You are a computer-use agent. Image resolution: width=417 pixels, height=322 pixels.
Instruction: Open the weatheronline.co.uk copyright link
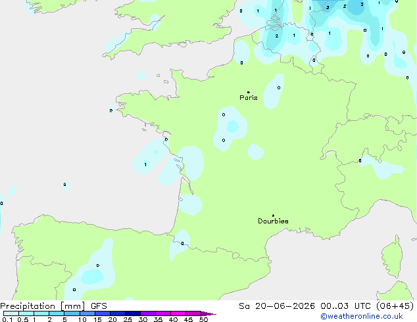point(361,316)
